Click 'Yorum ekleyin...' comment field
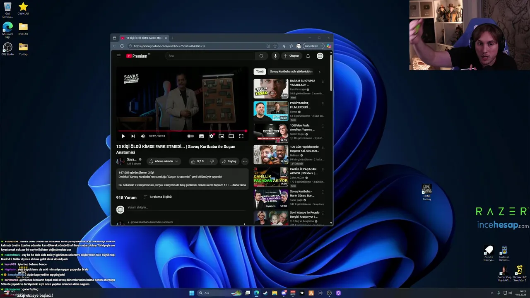The image size is (530, 298). pyautogui.click(x=186, y=207)
